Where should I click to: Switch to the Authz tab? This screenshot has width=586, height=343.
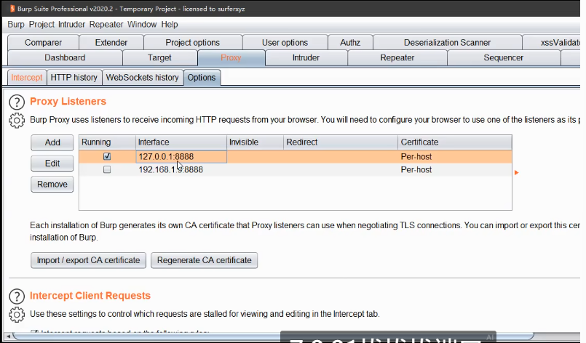click(350, 43)
